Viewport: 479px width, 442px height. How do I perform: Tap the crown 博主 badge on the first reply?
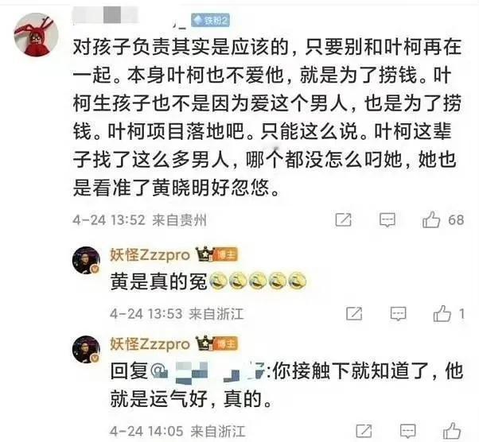point(217,254)
